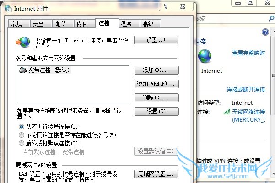
Task: Click the background window vertical scrollbar
Action: pyautogui.click(x=273, y=75)
